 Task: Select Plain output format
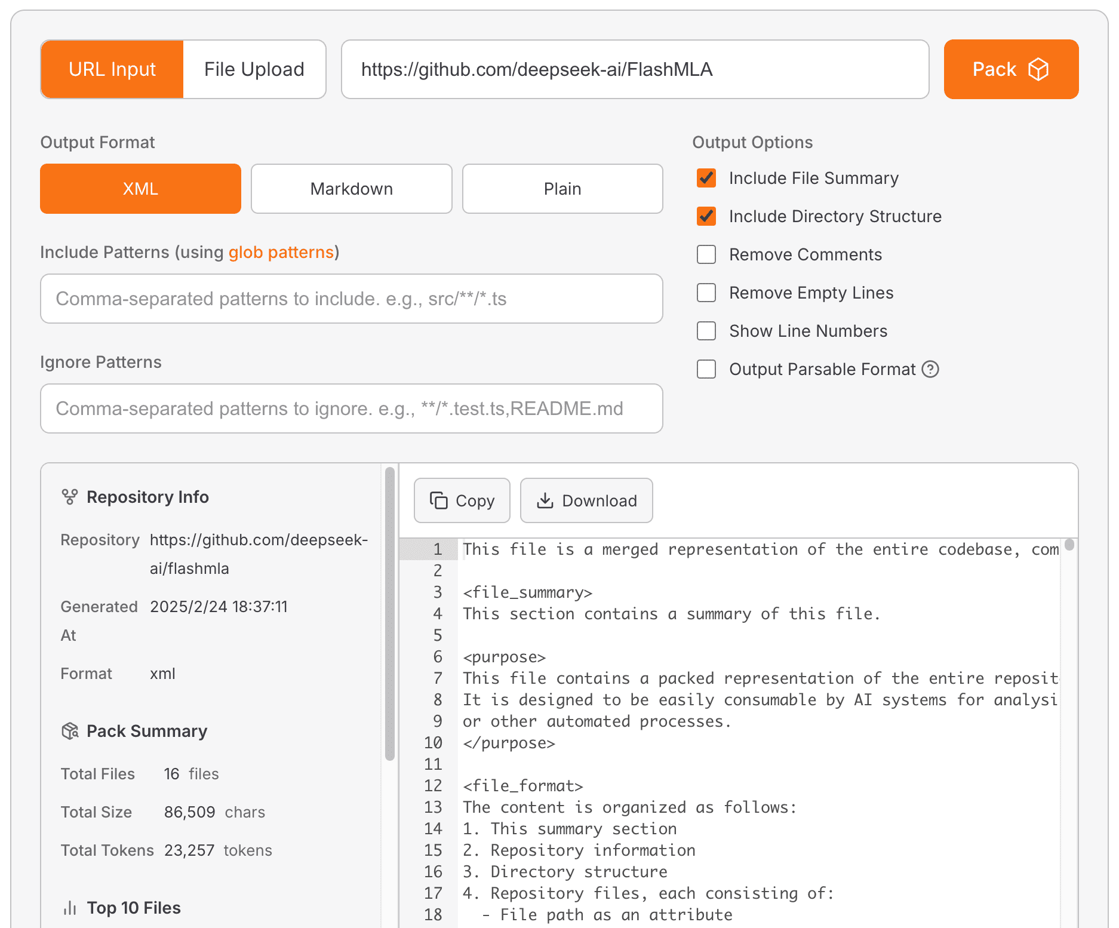pos(562,189)
